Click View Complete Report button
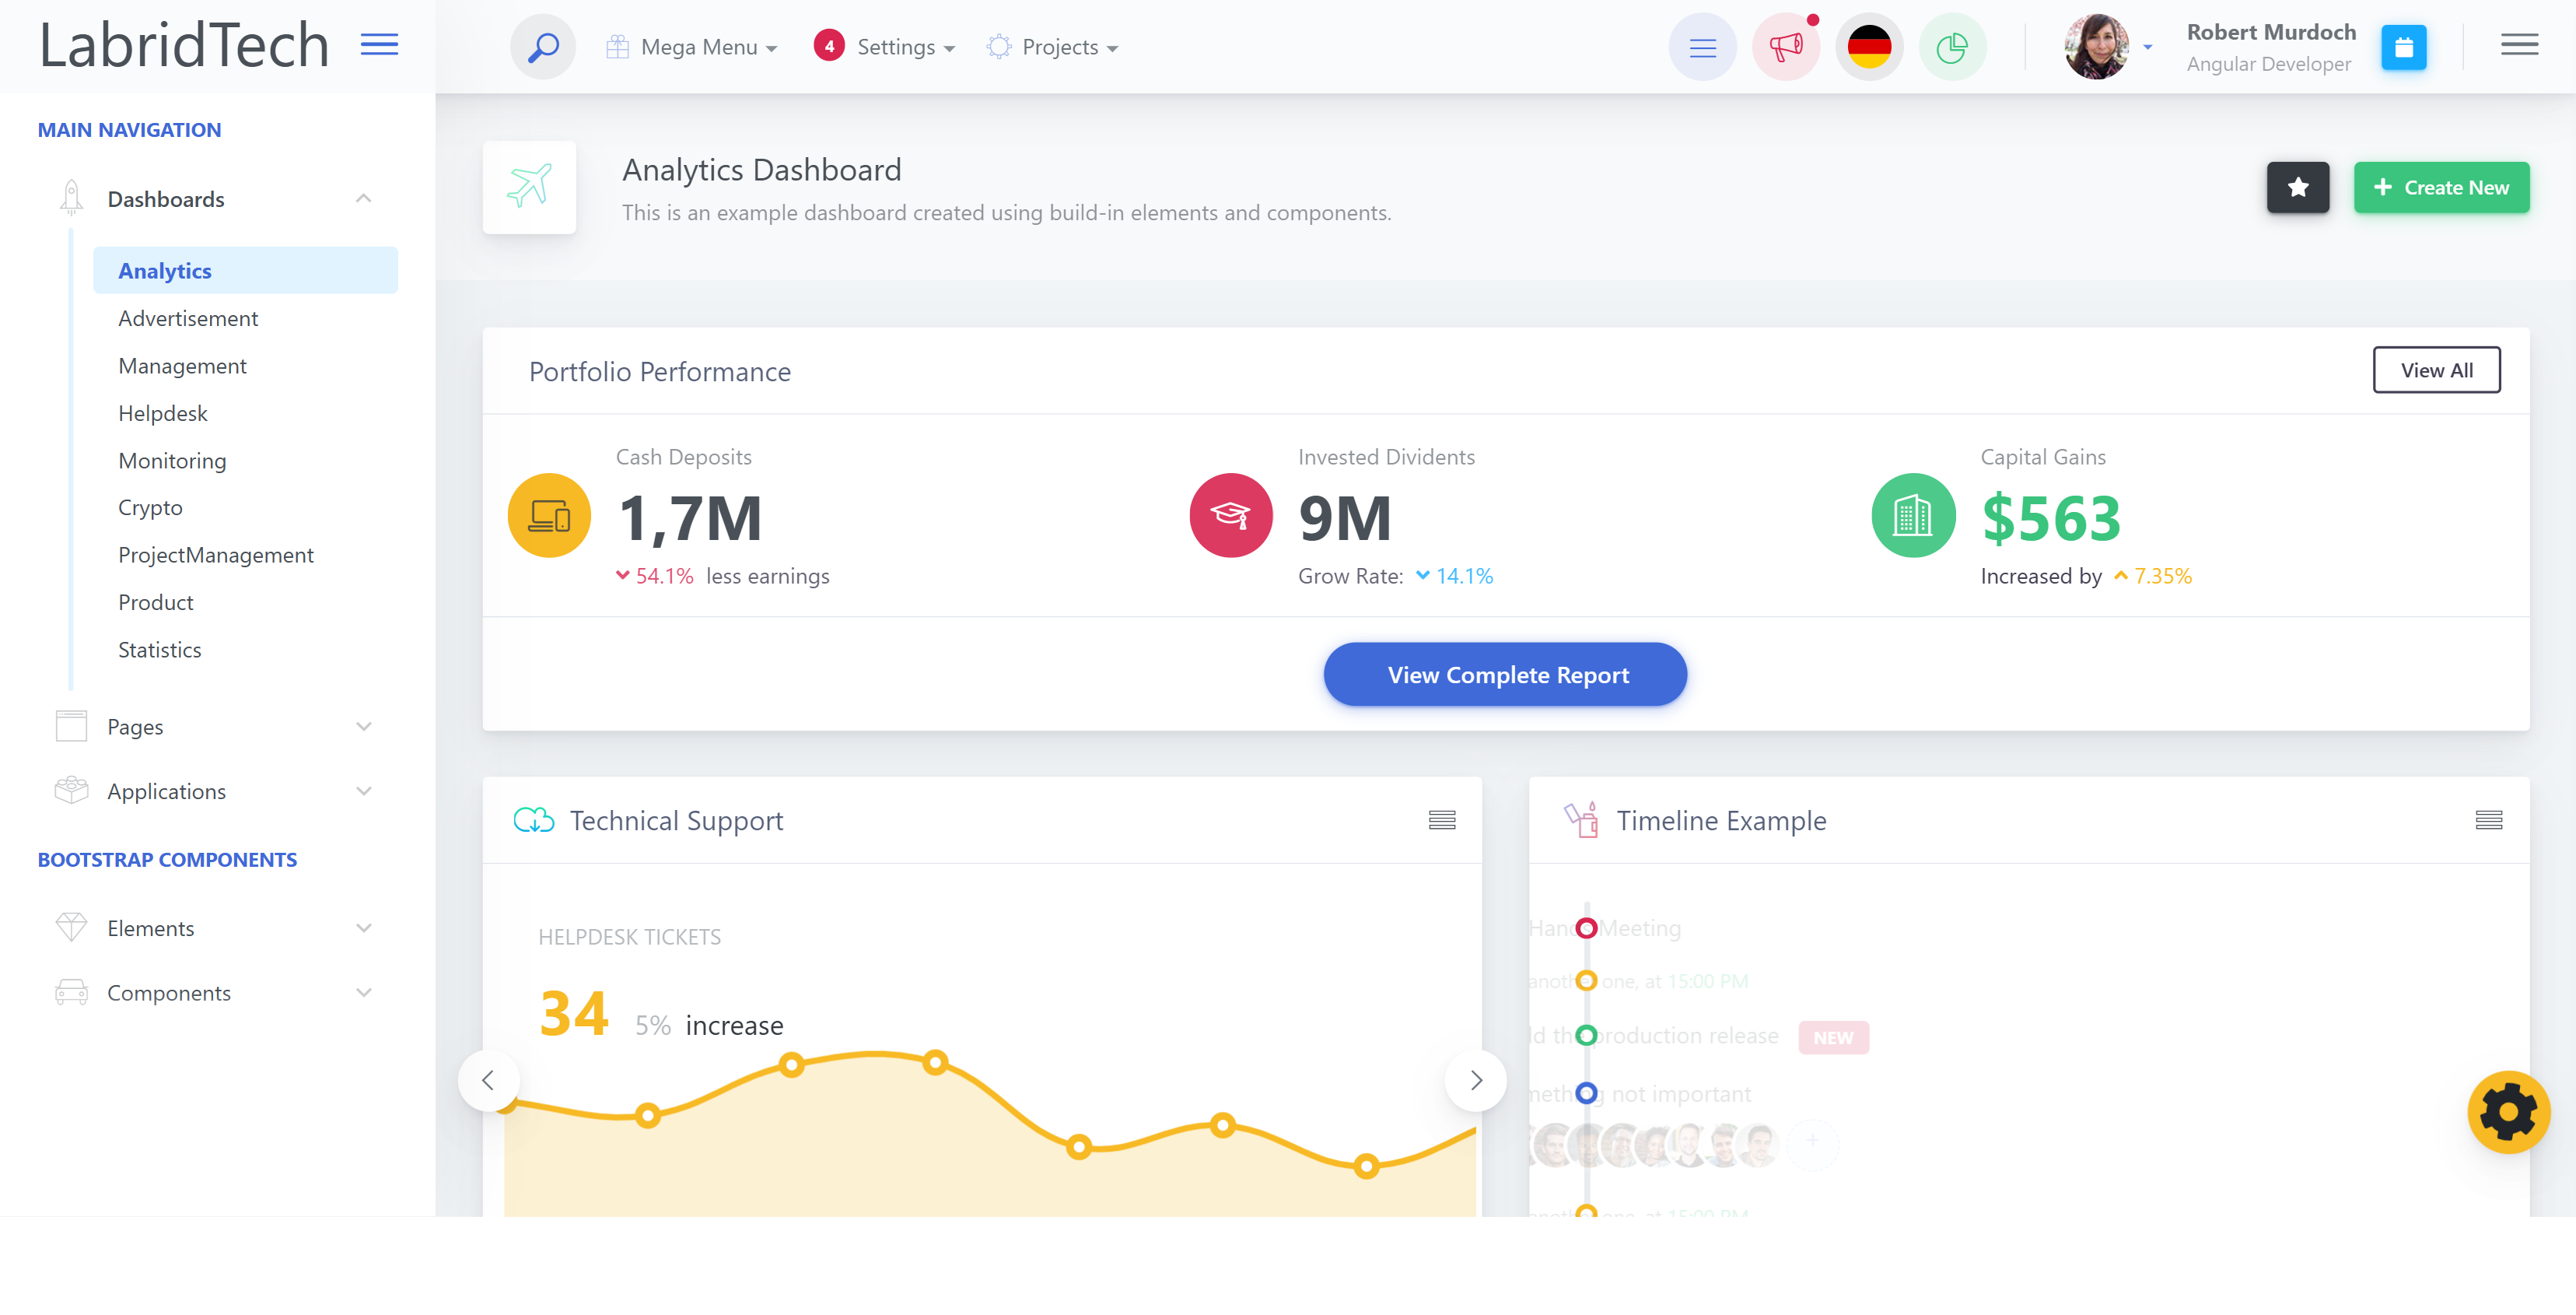This screenshot has height=1315, width=2576. click(1505, 675)
